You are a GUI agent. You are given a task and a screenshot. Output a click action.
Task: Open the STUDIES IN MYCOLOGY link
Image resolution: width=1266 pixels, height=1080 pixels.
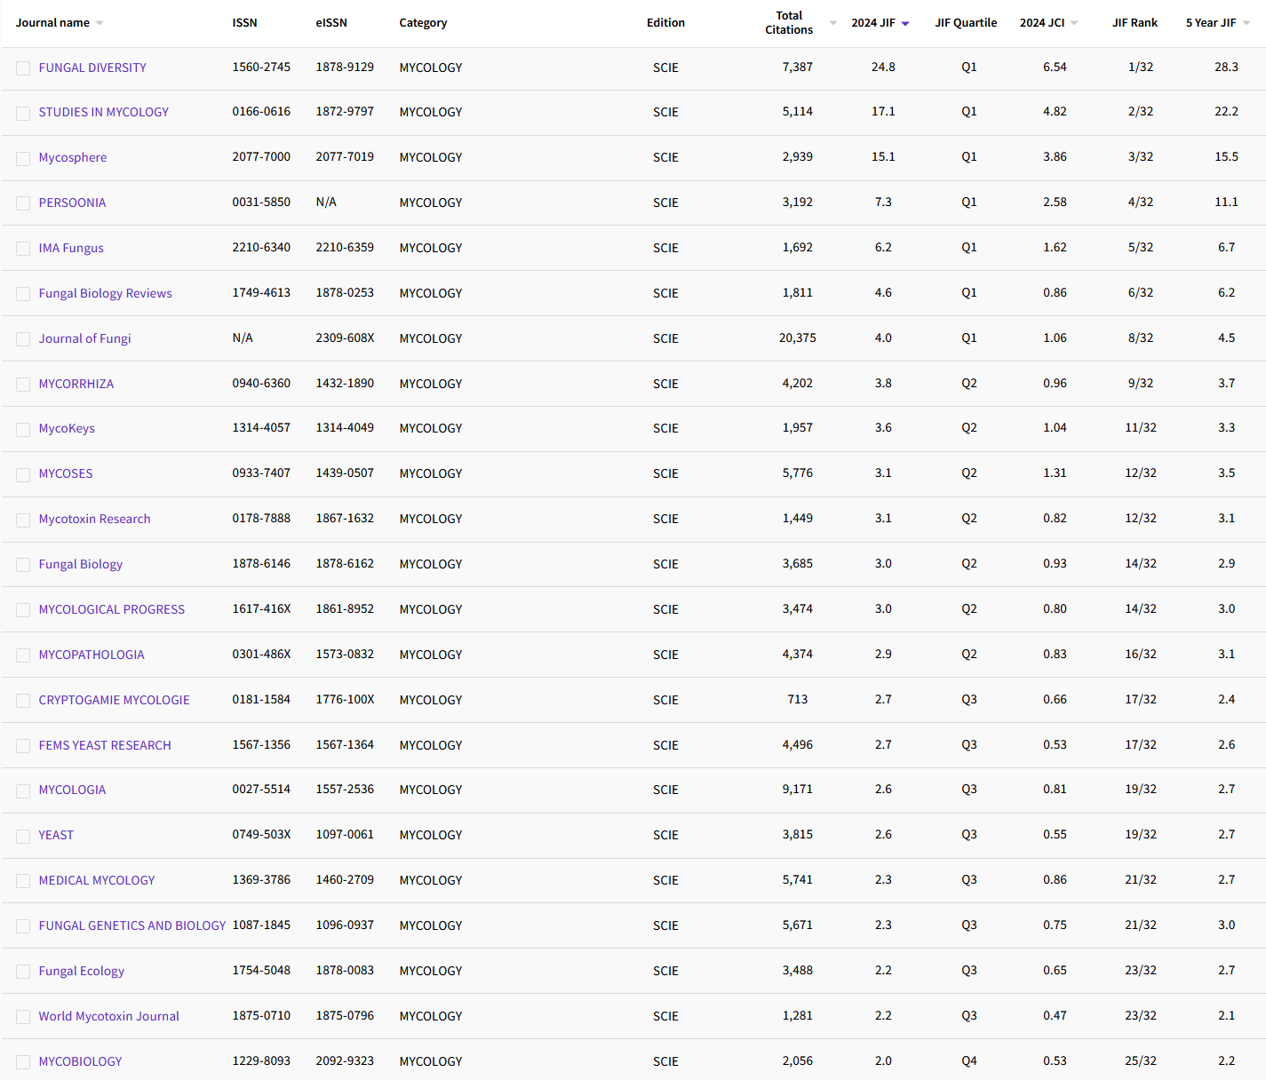[103, 112]
